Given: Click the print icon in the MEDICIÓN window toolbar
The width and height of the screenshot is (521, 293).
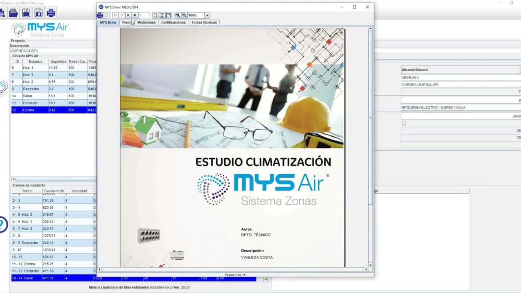Looking at the screenshot, I should click(x=100, y=15).
